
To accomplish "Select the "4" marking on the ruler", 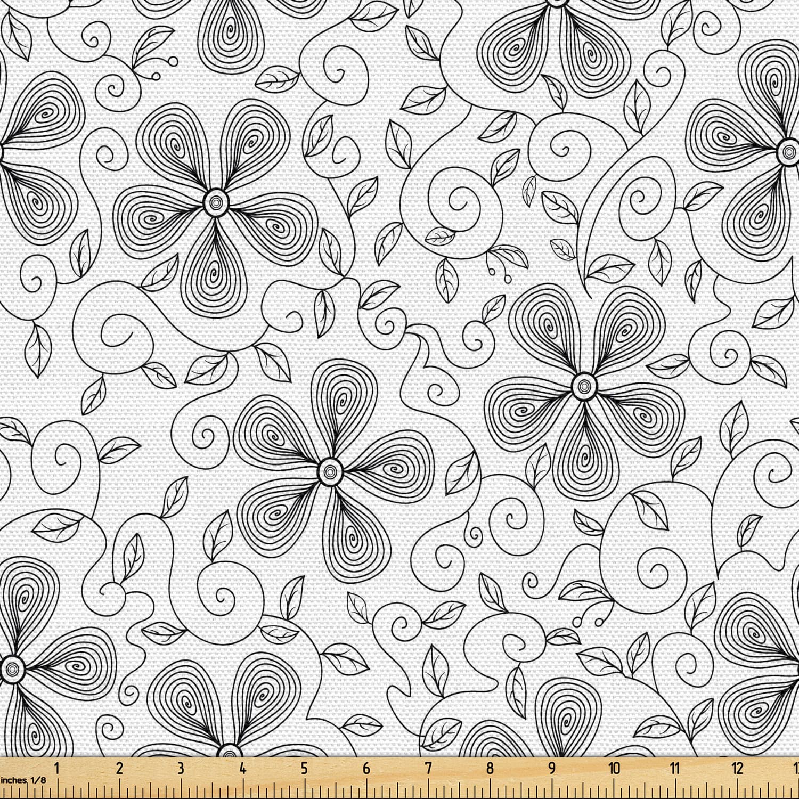I will tap(243, 769).
